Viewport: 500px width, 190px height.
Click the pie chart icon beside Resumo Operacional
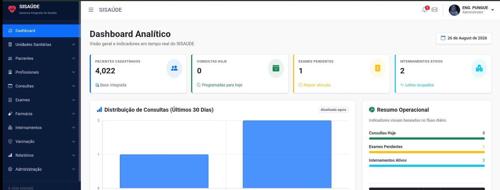pyautogui.click(x=372, y=110)
